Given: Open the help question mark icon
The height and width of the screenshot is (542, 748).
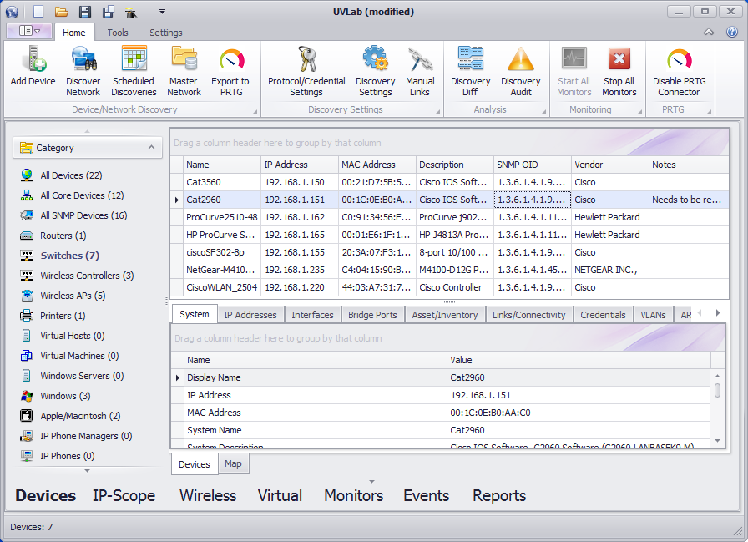Looking at the screenshot, I should tap(732, 32).
